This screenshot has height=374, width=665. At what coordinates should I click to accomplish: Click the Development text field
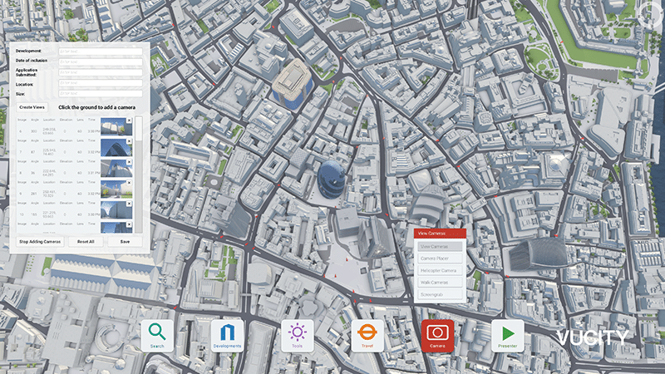click(100, 51)
